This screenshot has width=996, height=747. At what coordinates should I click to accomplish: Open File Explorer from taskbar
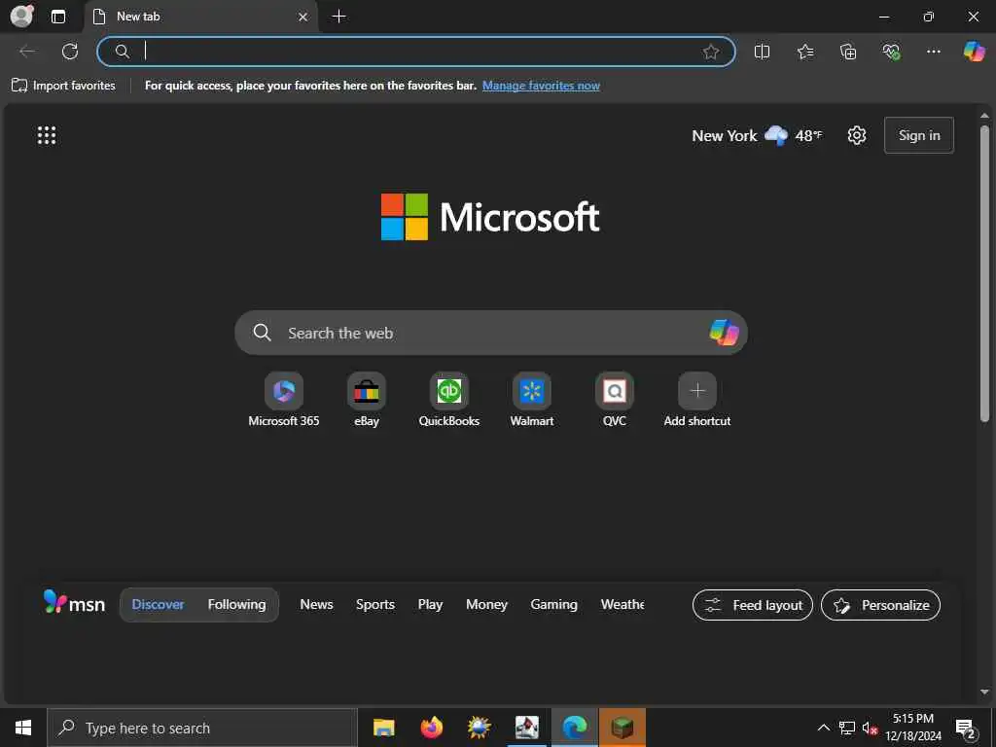383,728
